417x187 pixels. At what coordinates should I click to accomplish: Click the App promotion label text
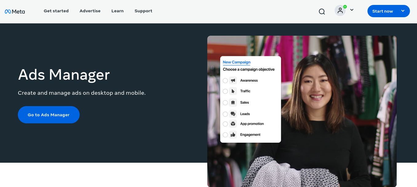click(x=252, y=124)
